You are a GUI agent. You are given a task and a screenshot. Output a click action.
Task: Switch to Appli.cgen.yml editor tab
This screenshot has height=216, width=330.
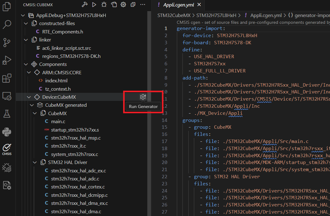tap(178, 5)
